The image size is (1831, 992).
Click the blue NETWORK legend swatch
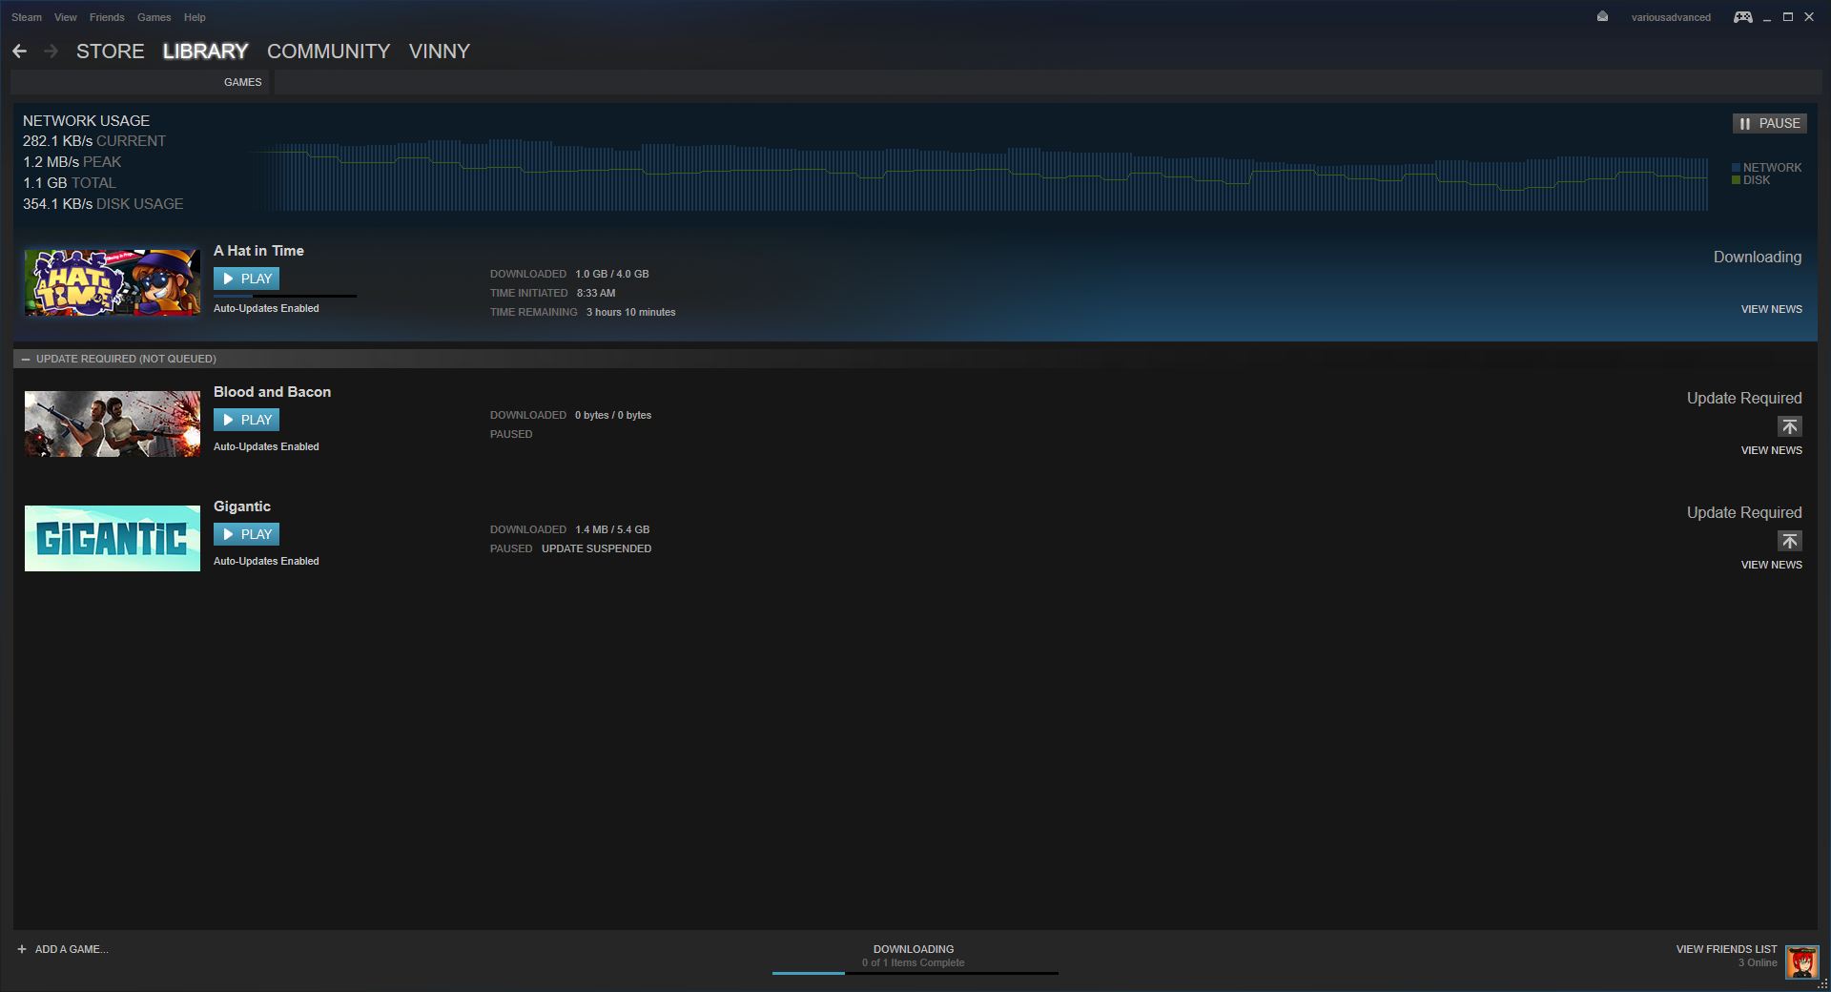click(1737, 168)
